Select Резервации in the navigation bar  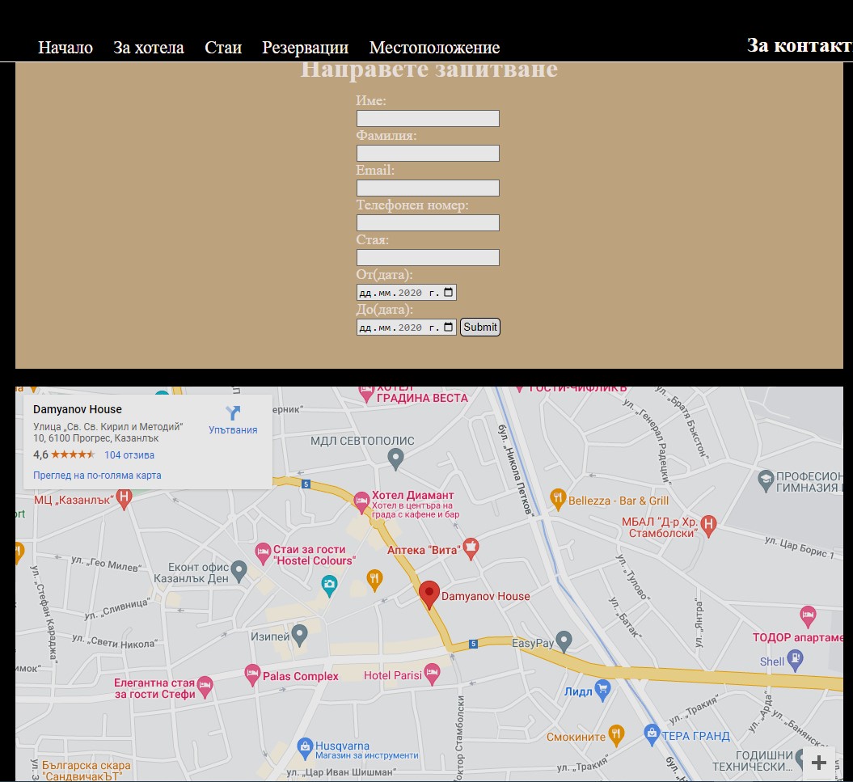click(x=305, y=48)
